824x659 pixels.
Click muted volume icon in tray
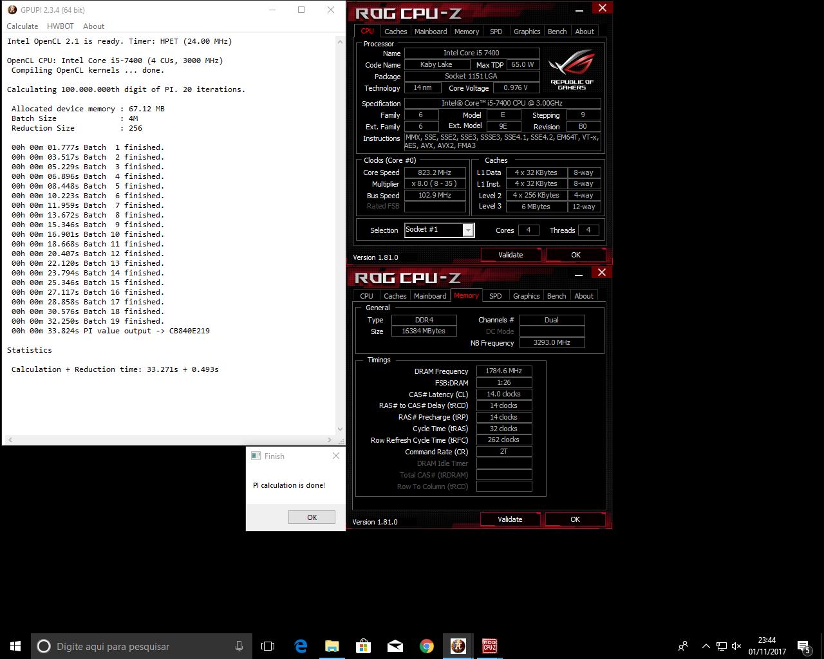(736, 646)
